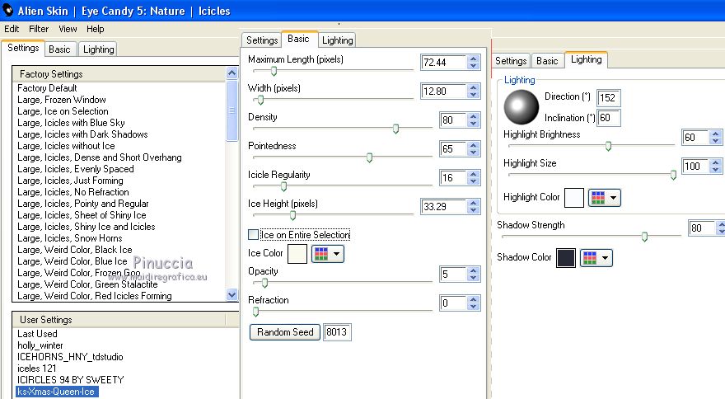Click the Random Seed number field
The width and height of the screenshot is (725, 399).
pos(337,332)
